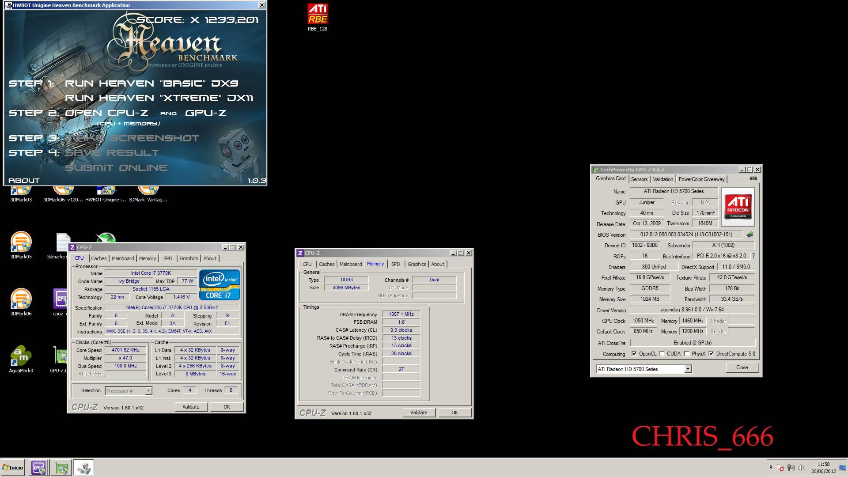Click the show desktop icon by the clock

(x=843, y=468)
